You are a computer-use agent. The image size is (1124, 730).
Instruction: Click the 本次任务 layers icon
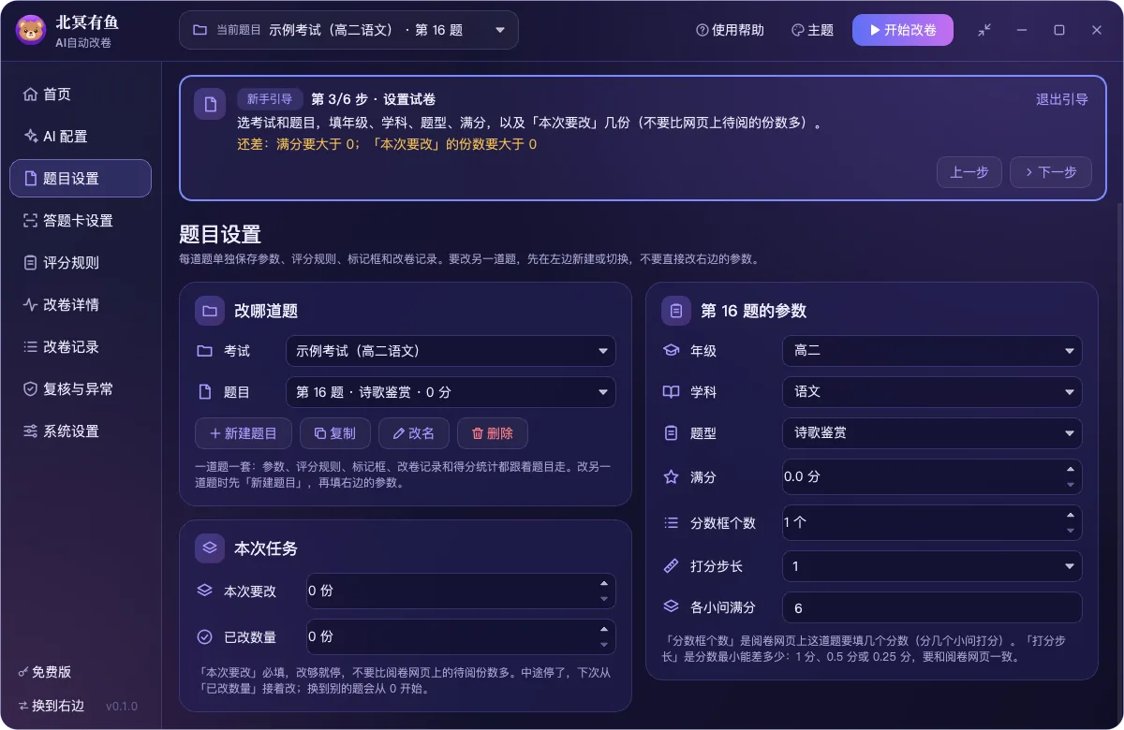pyautogui.click(x=210, y=548)
